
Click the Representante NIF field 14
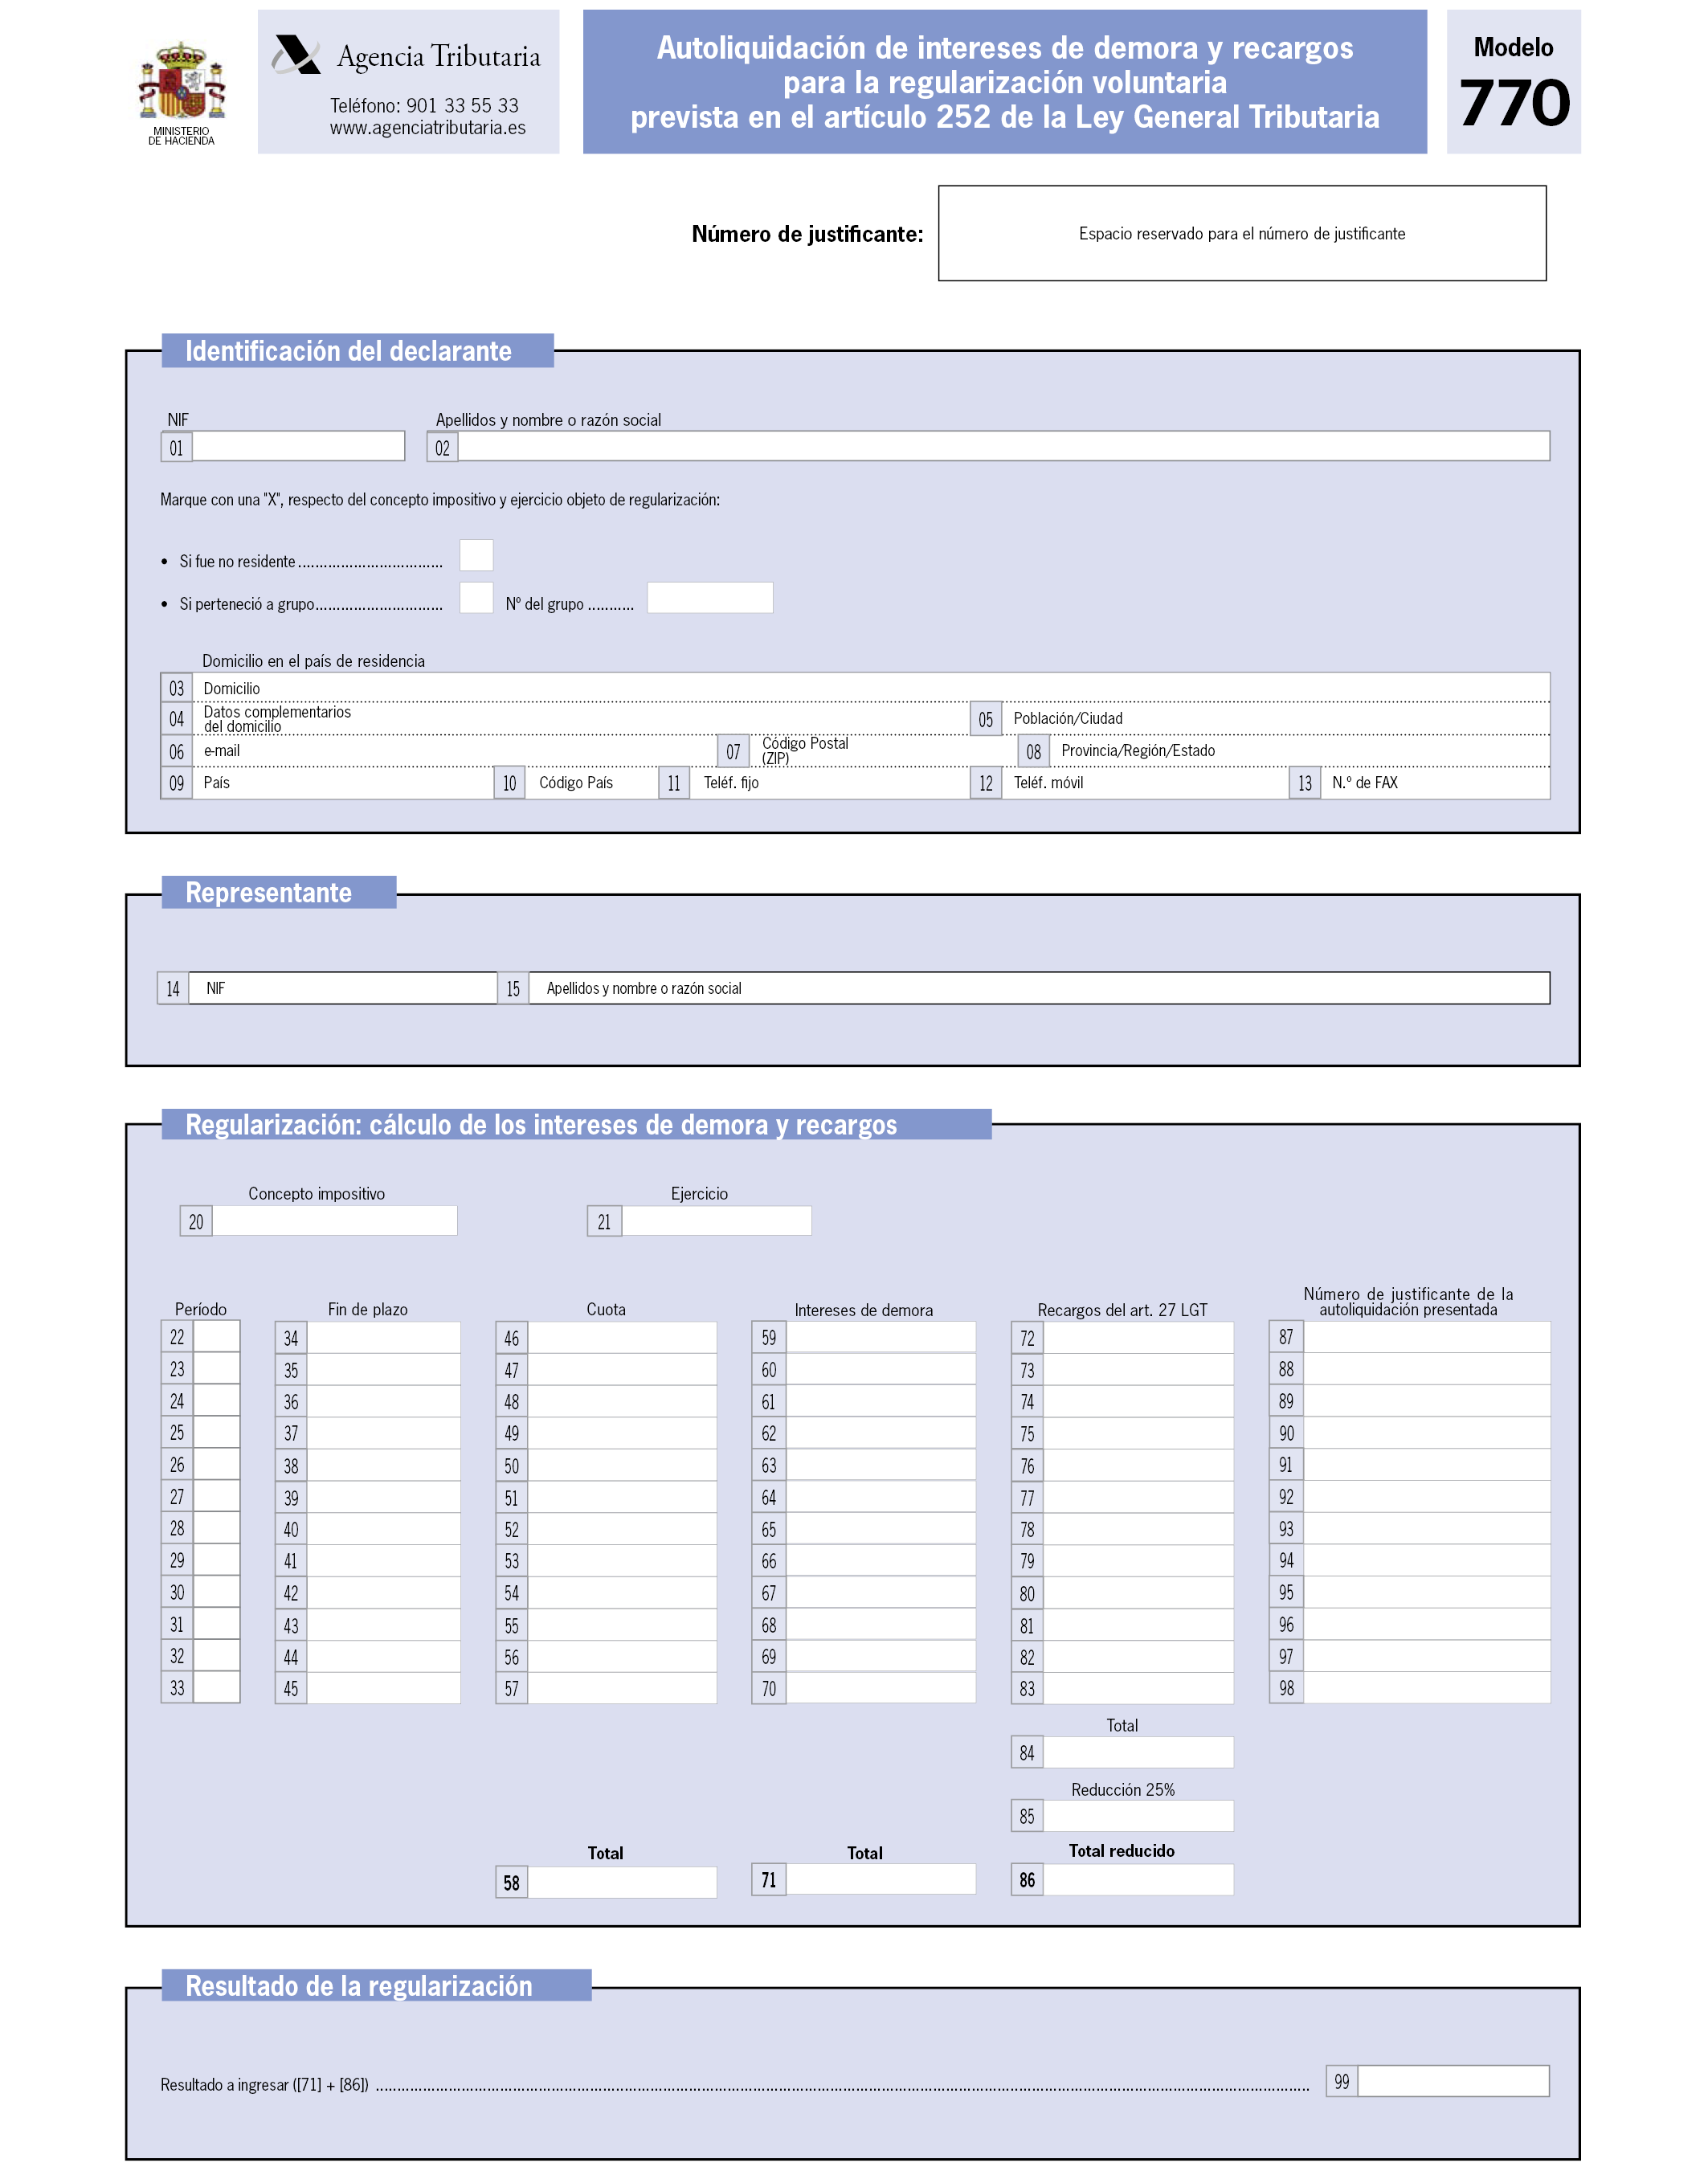tap(343, 988)
